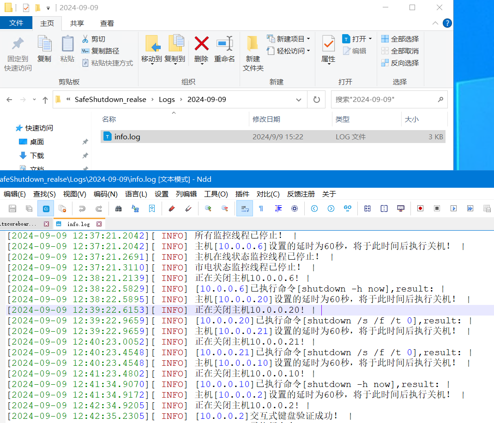Click the zoom in magnifier icon

208,209
